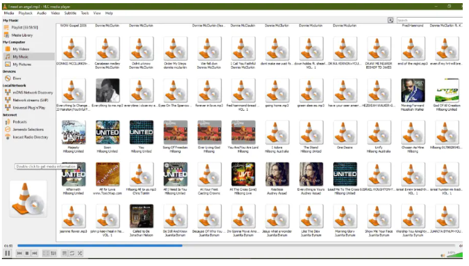469x266 pixels.
Task: Select Restless Audrey Assad thumbnail
Action: (277, 174)
